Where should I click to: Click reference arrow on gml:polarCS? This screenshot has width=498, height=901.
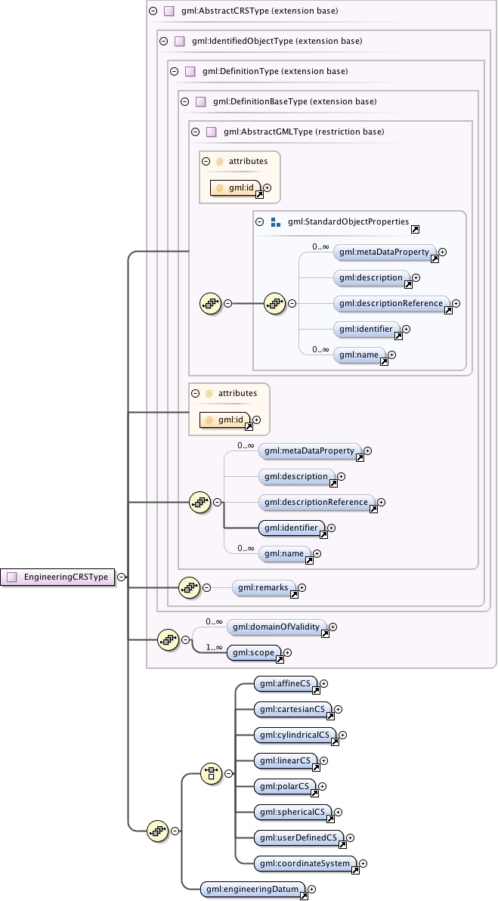(314, 793)
